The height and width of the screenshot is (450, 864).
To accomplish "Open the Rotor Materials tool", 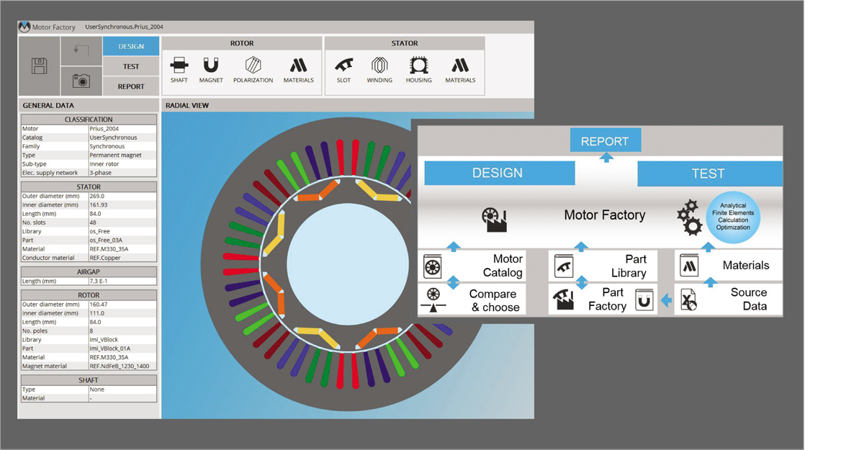I will click(x=299, y=70).
